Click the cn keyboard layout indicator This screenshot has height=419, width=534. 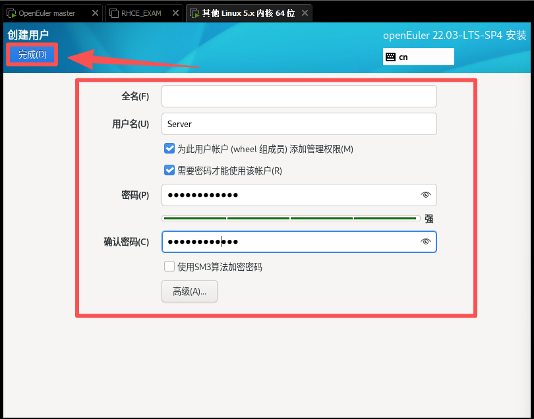tap(418, 57)
